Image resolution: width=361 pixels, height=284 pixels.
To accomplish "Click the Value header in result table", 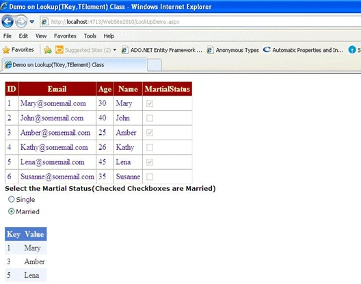I will [35, 234].
